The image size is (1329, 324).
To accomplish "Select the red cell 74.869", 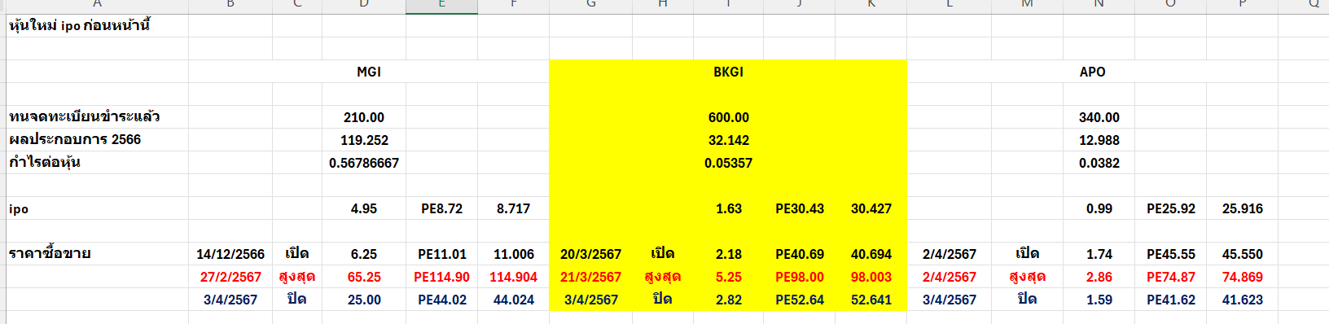I will (x=1242, y=277).
